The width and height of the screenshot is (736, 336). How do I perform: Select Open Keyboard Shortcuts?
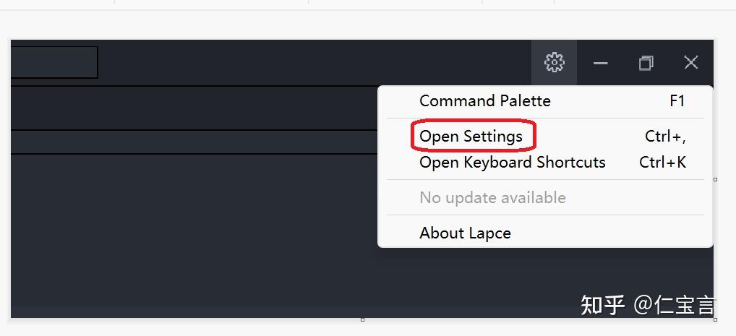tap(512, 163)
